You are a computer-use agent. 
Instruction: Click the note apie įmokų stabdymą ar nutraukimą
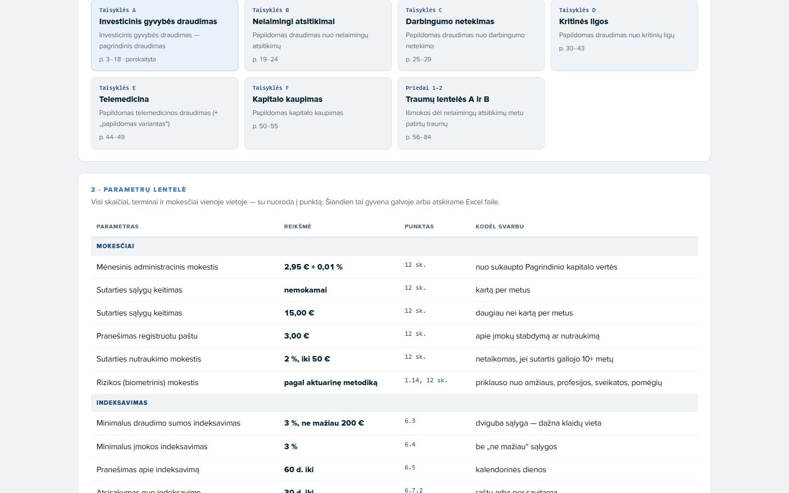click(x=538, y=336)
